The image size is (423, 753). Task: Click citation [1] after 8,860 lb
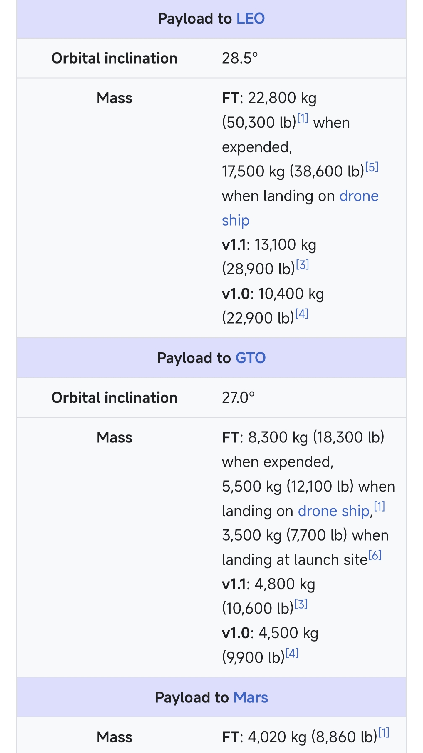(383, 732)
